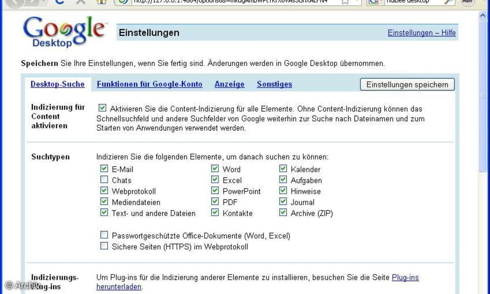
Task: Click the search magnifier icon in toolbar
Action: [448, 2]
